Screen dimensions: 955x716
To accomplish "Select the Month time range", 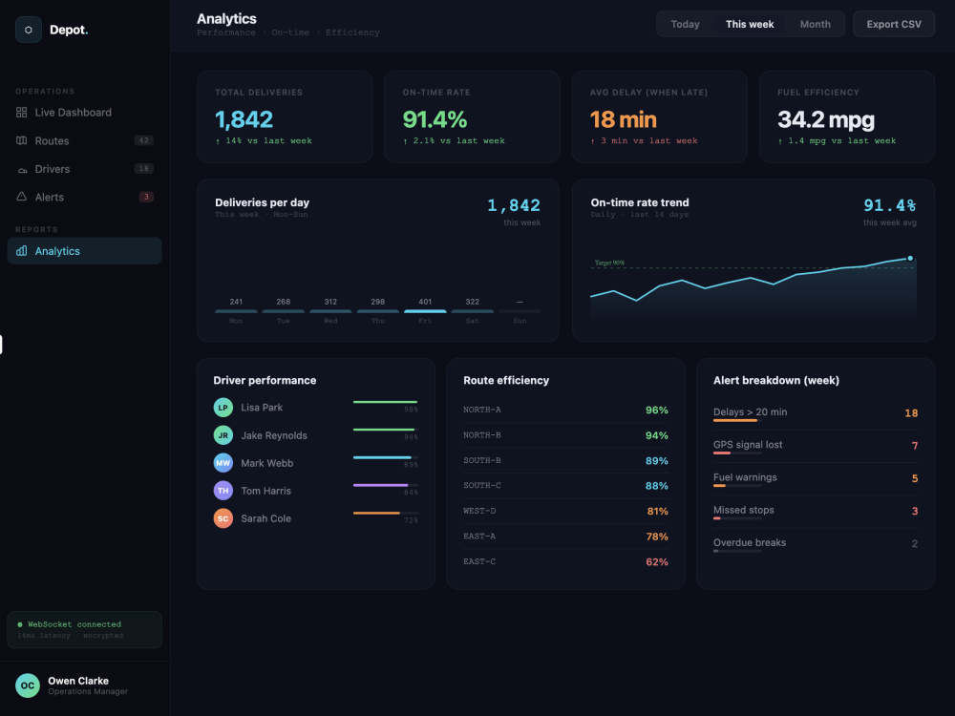I will click(815, 25).
